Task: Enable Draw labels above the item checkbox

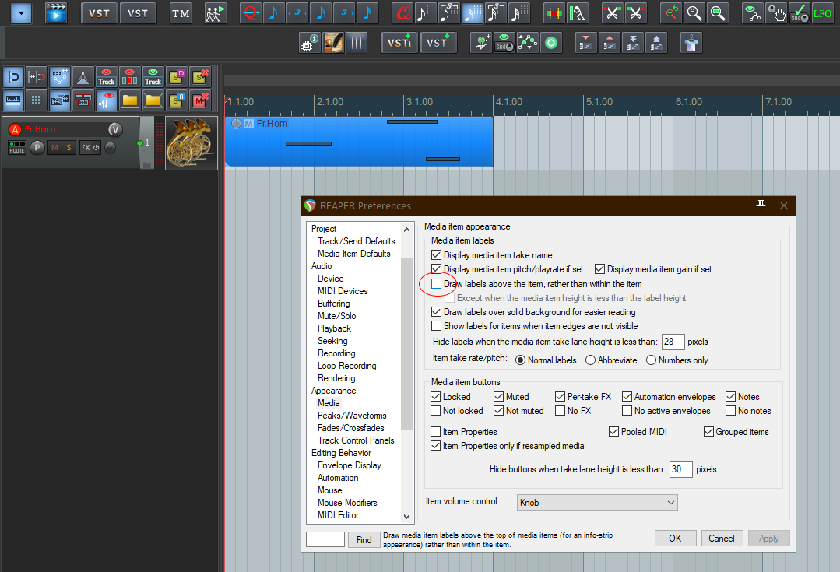Action: [436, 284]
